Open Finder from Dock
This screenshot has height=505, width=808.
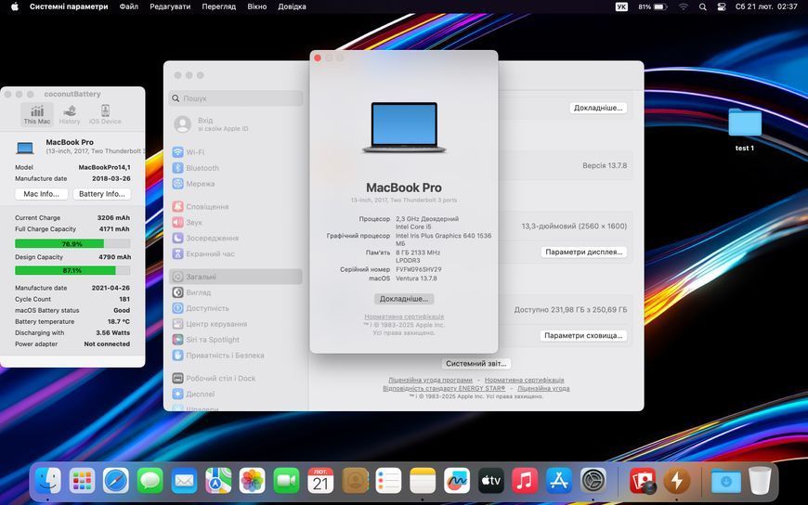(x=48, y=481)
